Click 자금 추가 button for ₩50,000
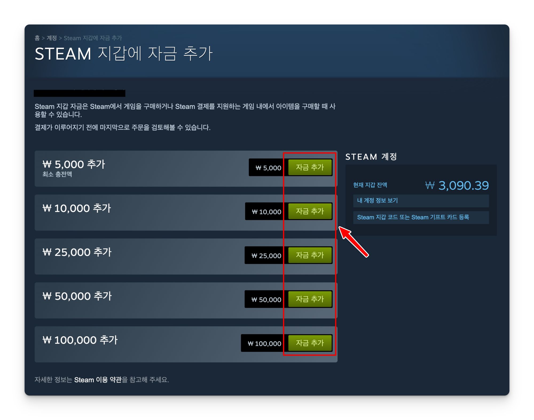The height and width of the screenshot is (420, 534). 310,299
